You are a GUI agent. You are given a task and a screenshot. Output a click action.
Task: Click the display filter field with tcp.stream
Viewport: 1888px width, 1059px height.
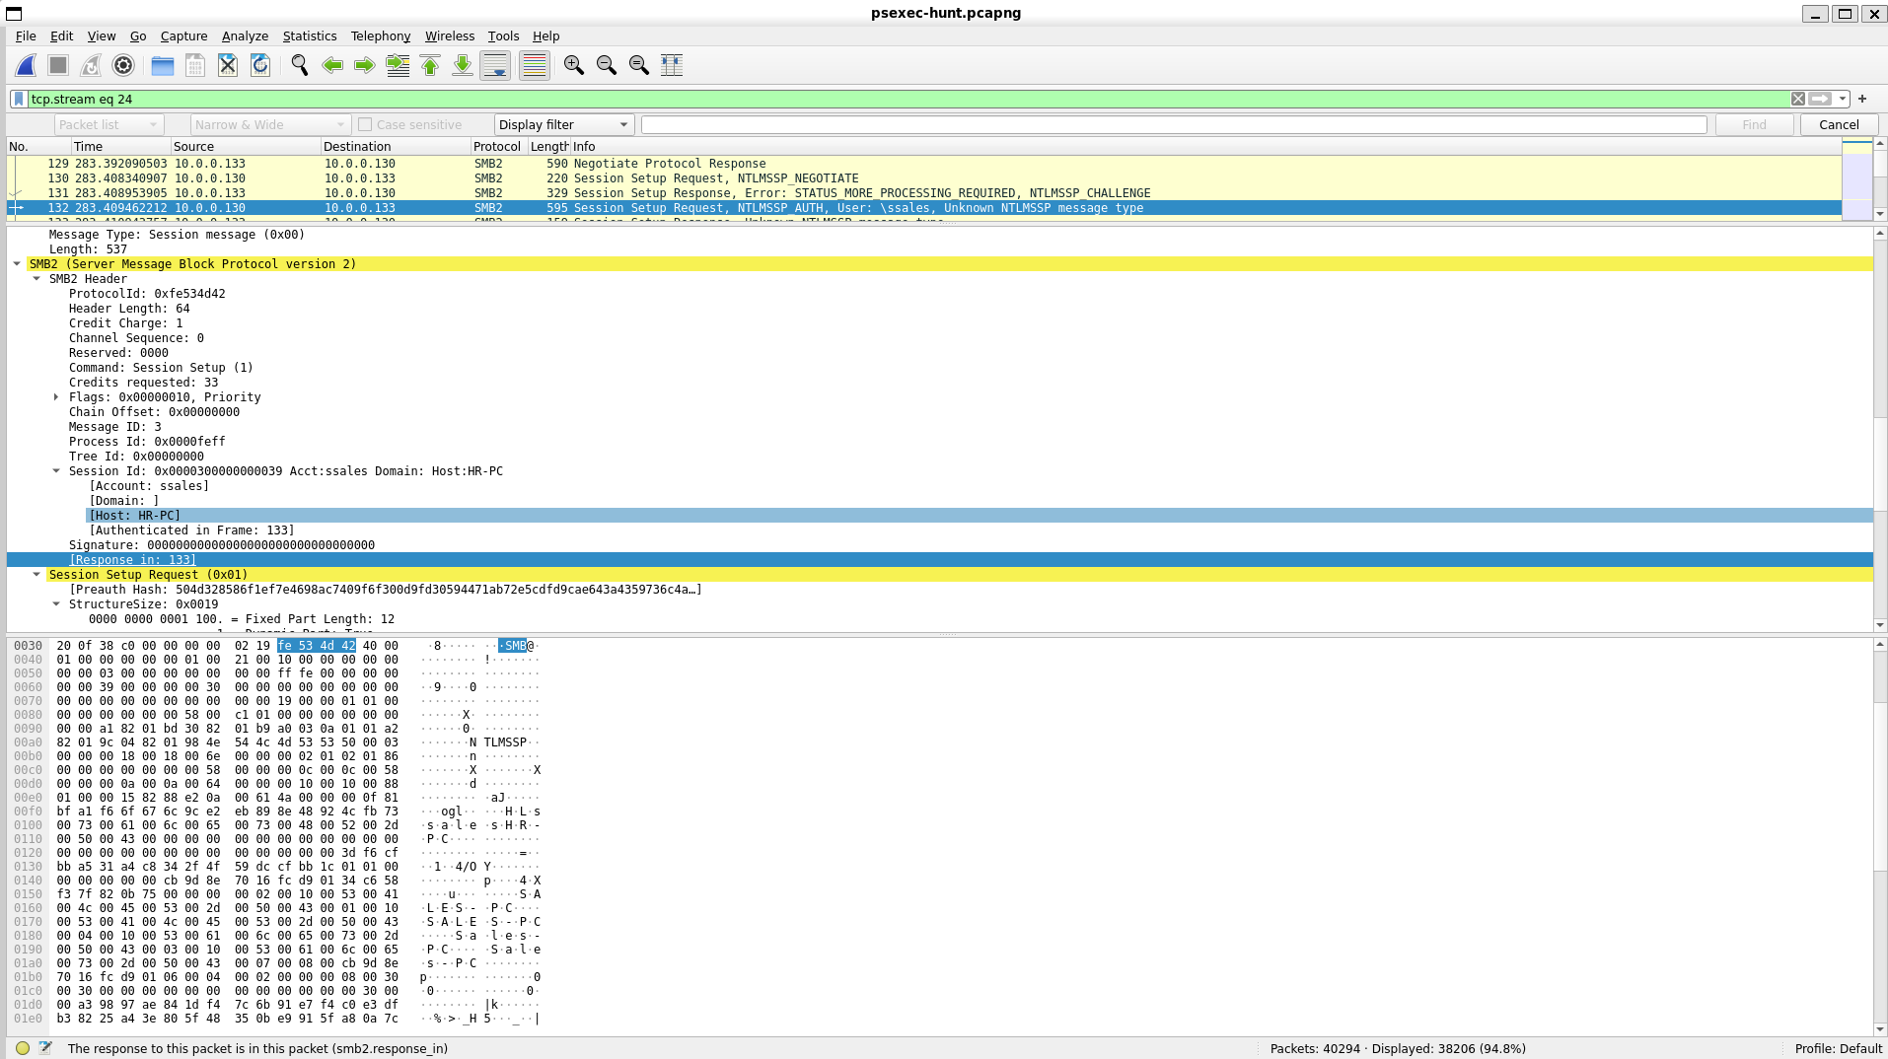coord(908,99)
